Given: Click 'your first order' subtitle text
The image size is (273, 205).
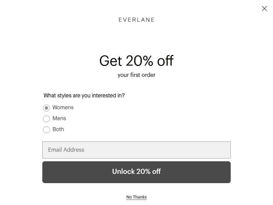Looking at the screenshot, I should [136, 75].
